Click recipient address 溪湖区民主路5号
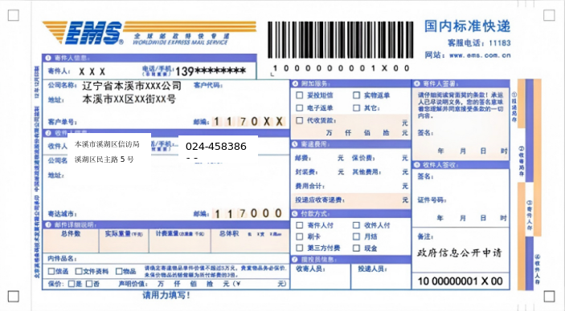 coord(104,160)
